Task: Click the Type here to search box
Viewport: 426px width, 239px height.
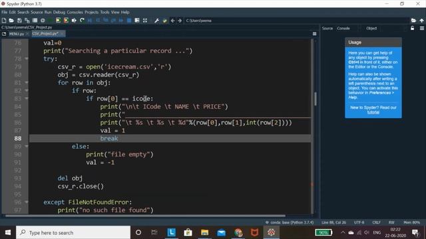Action: click(x=73, y=232)
